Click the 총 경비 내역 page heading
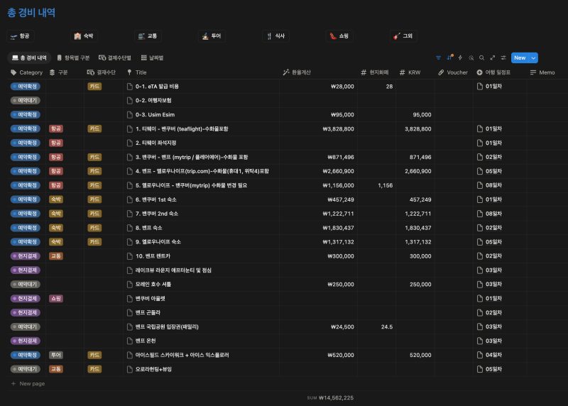 (31, 13)
